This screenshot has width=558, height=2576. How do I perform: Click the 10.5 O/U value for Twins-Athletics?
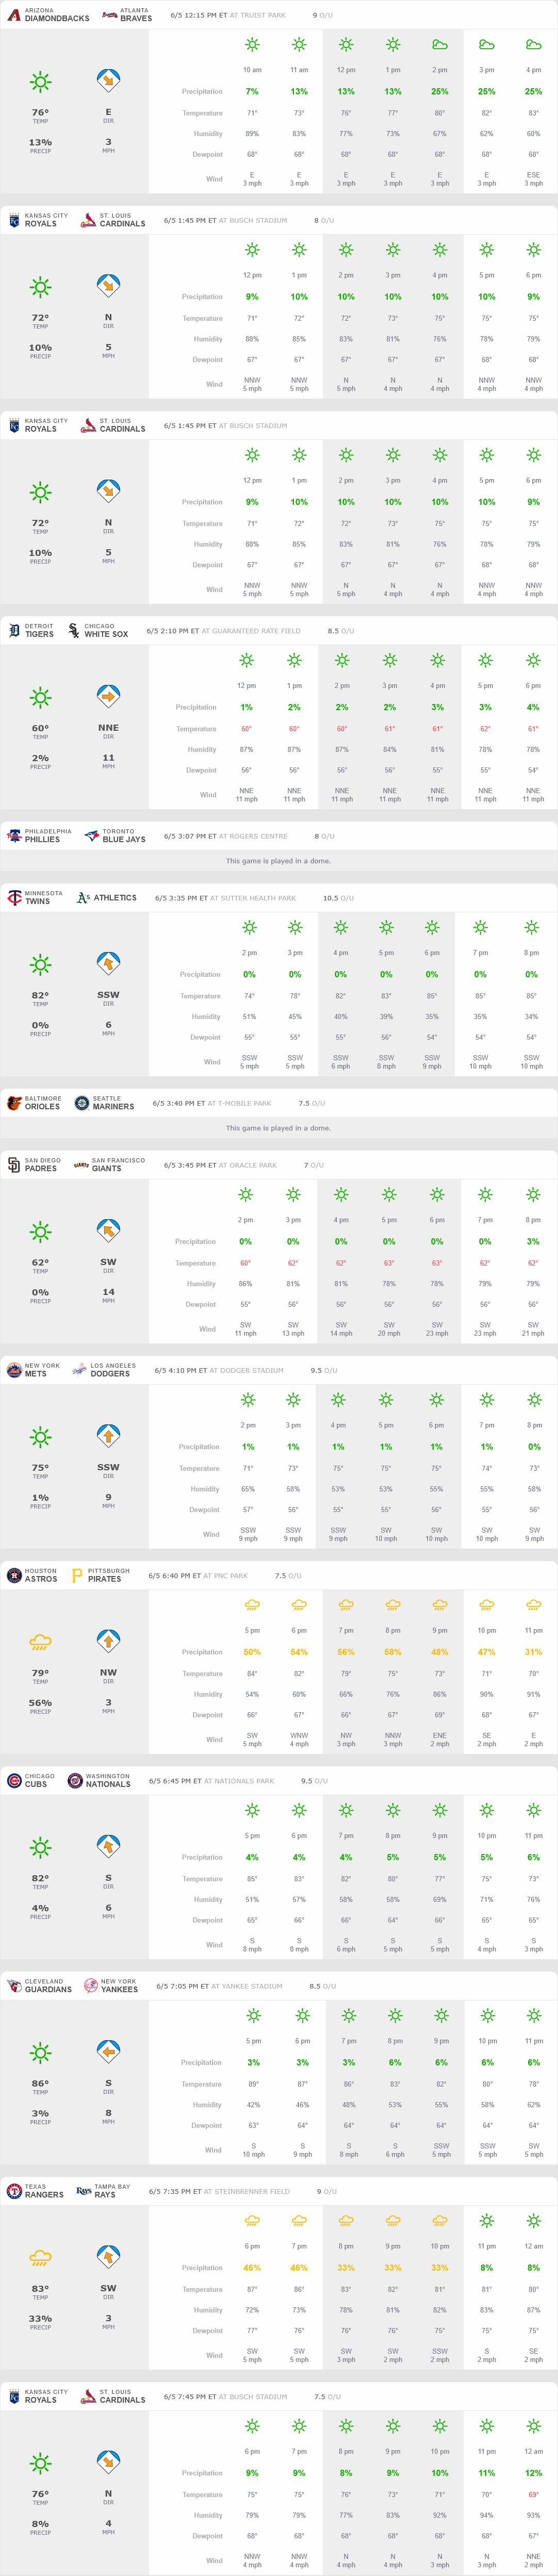click(x=338, y=898)
